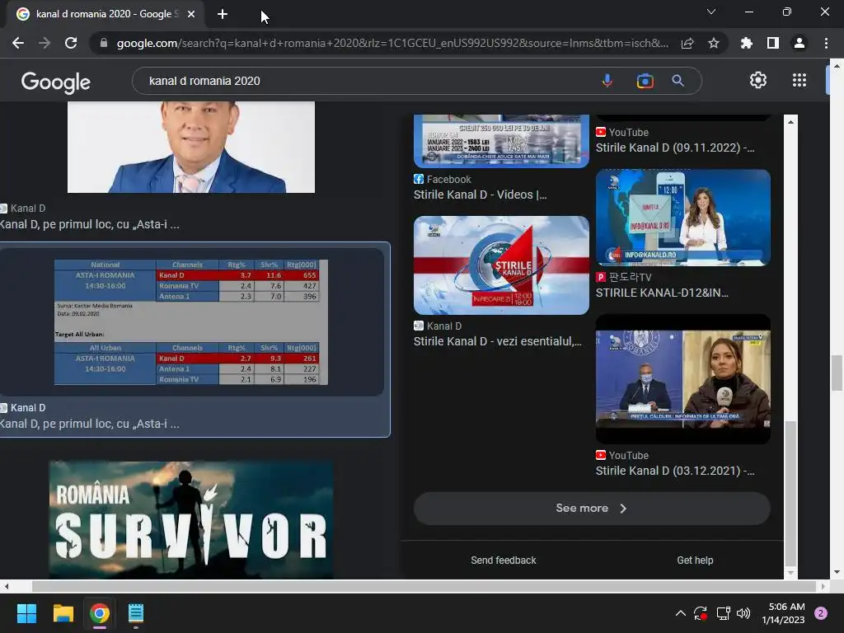The height and width of the screenshot is (633, 844).
Task: Open volume control in system tray
Action: coord(743,613)
